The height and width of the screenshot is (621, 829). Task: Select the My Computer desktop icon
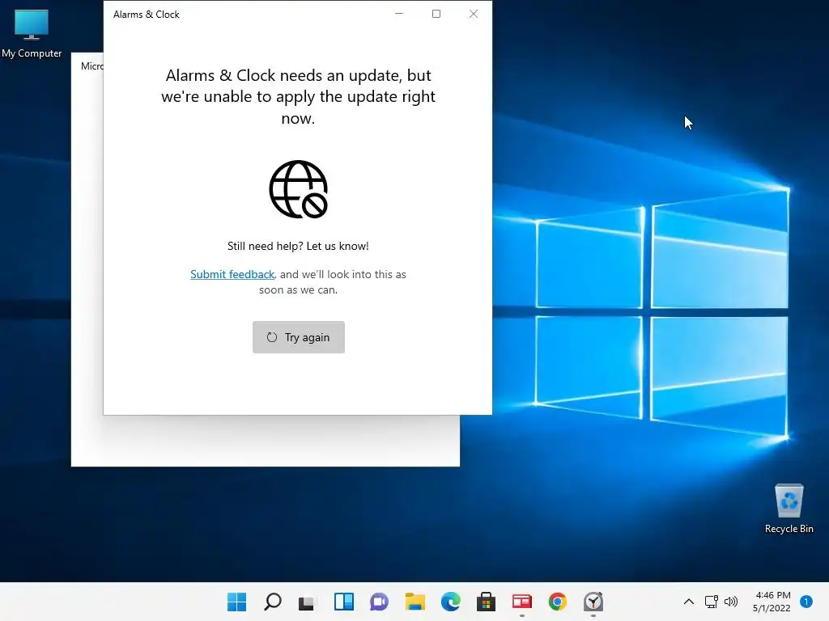32,33
